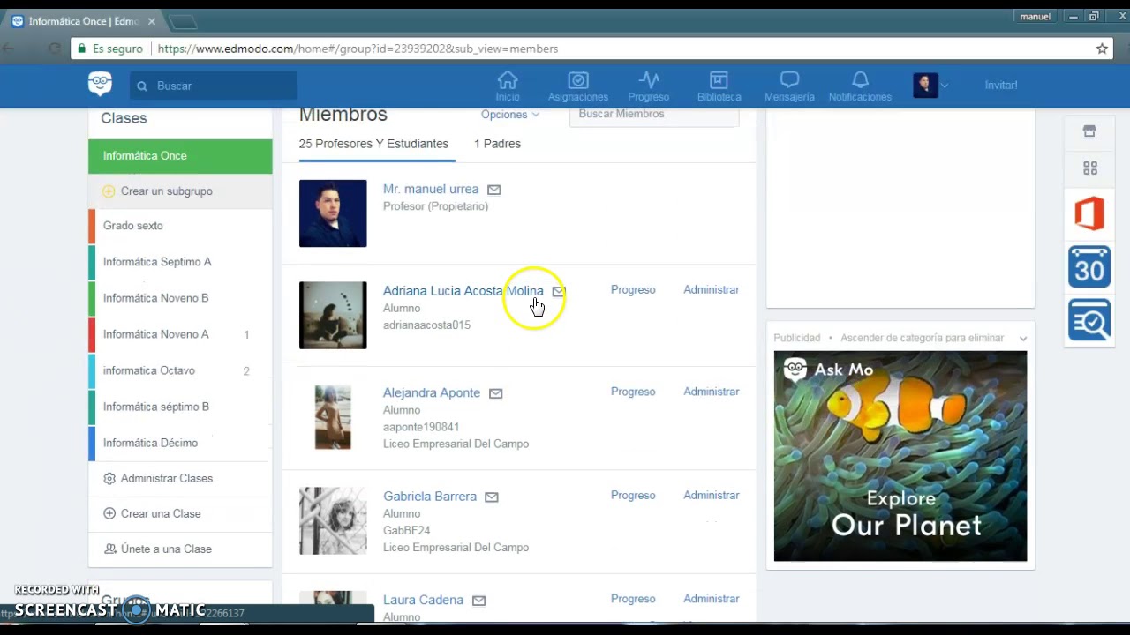Open Mensajería messaging icon

[788, 85]
